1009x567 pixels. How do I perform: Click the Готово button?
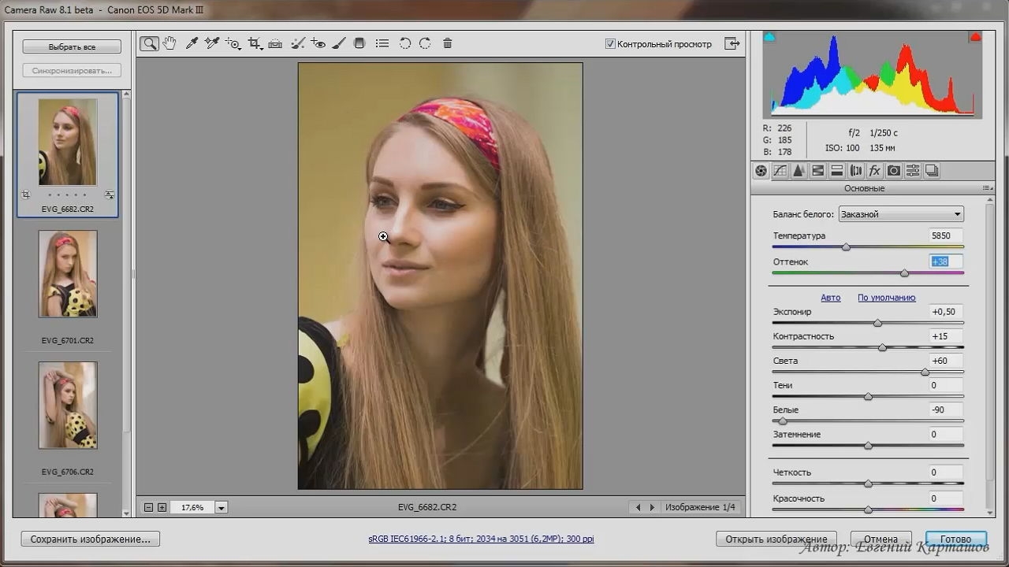coord(956,539)
